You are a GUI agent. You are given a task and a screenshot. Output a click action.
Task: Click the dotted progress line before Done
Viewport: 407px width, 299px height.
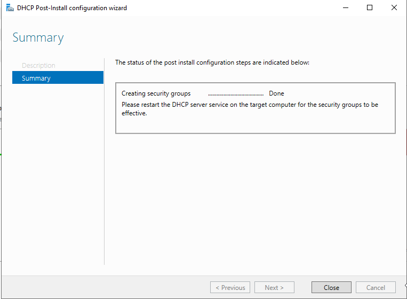click(236, 94)
